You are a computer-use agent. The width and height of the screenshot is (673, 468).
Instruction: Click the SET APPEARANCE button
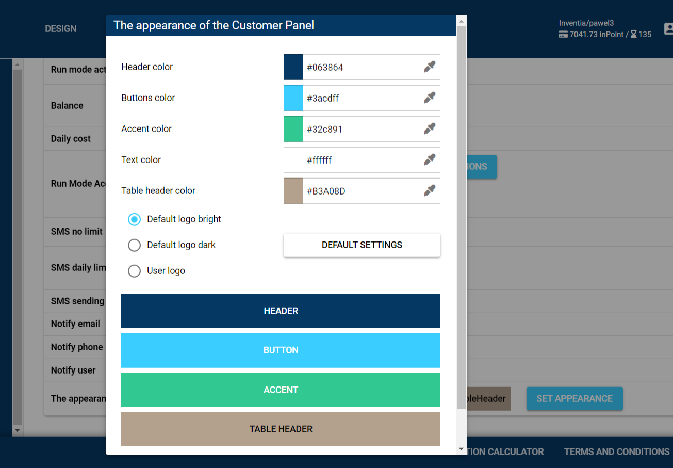click(x=574, y=399)
